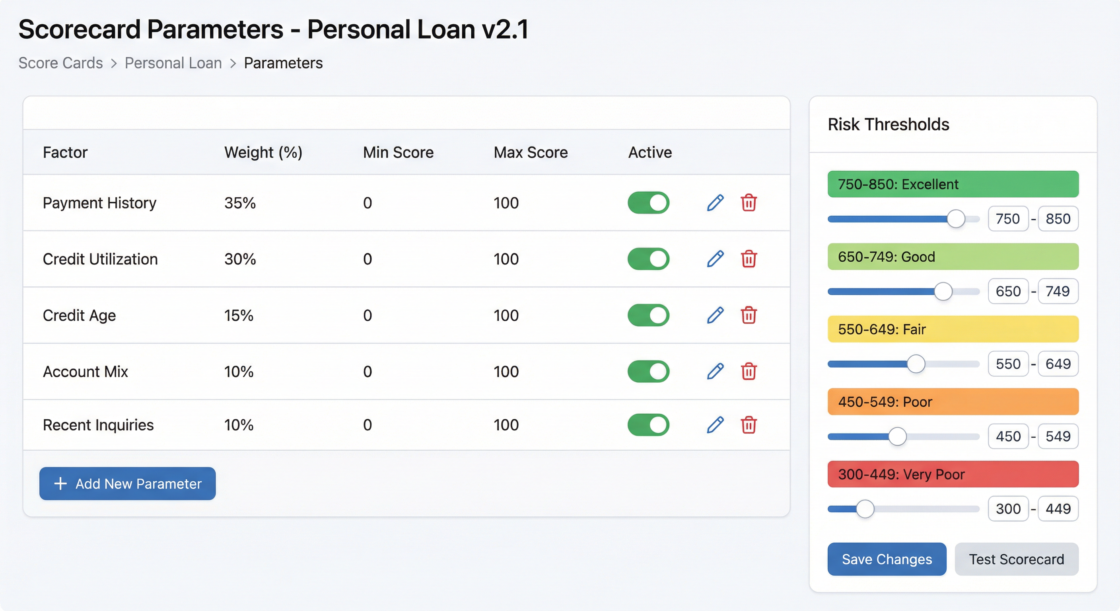Disable the Payment History toggle
Screen dimensions: 1120x611
tap(648, 202)
